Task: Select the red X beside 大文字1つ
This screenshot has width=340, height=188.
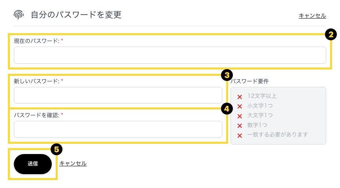Action: (x=240, y=116)
